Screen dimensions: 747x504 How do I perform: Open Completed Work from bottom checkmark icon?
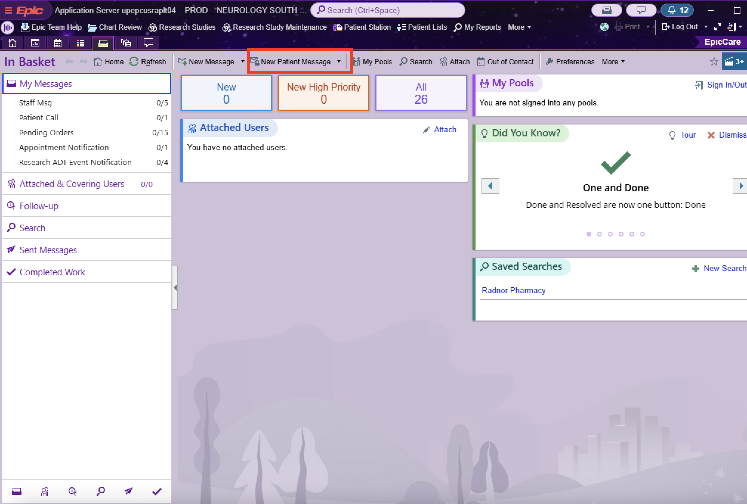157,491
